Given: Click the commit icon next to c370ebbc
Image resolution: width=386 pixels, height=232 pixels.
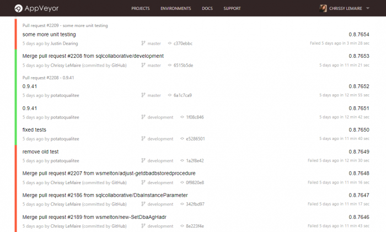Looking at the screenshot, I should 169,43.
